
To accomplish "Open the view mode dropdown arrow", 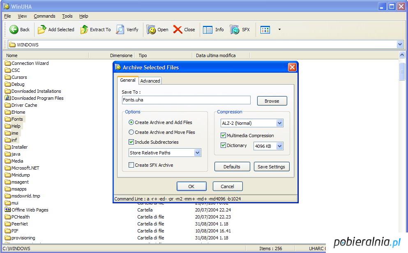I will (279, 30).
